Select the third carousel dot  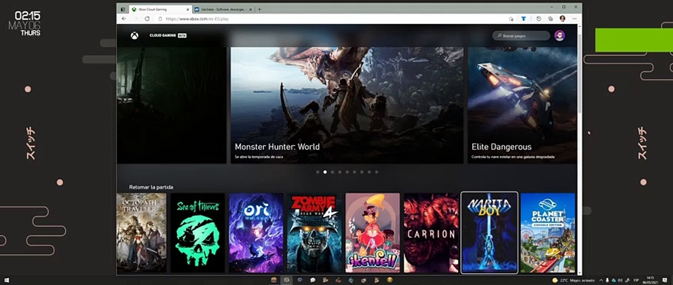tap(333, 172)
